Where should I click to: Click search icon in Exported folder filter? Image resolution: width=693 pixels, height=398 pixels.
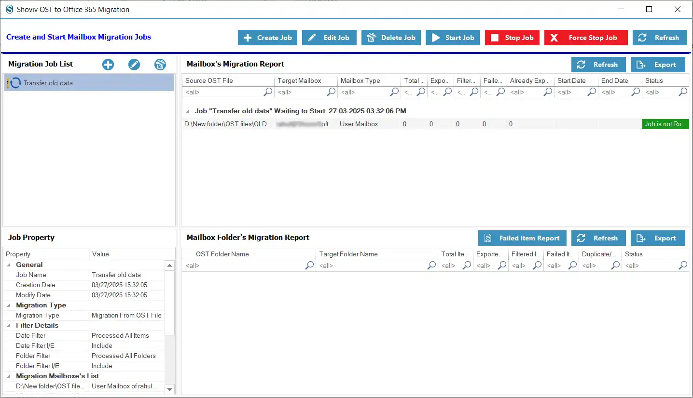pos(502,265)
